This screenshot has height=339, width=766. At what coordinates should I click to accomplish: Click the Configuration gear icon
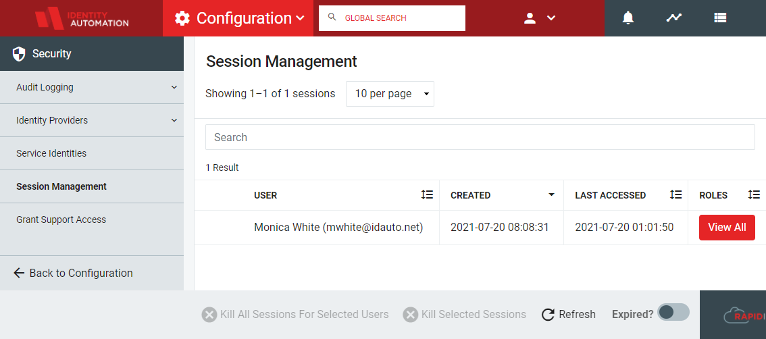click(x=182, y=18)
